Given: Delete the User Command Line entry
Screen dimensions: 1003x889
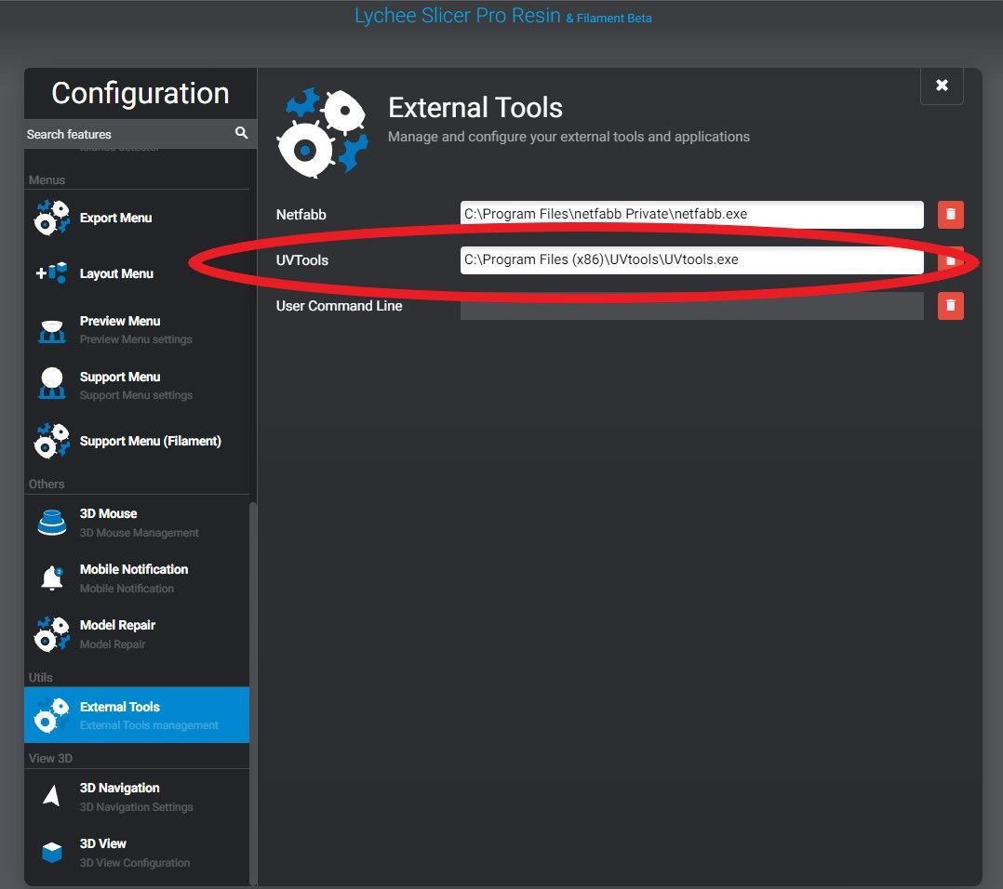Looking at the screenshot, I should click(951, 306).
